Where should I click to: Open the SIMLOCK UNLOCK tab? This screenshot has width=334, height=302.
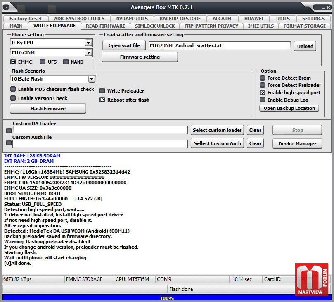155,26
